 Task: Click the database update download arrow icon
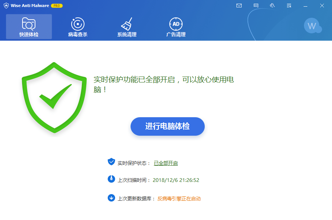(111, 198)
